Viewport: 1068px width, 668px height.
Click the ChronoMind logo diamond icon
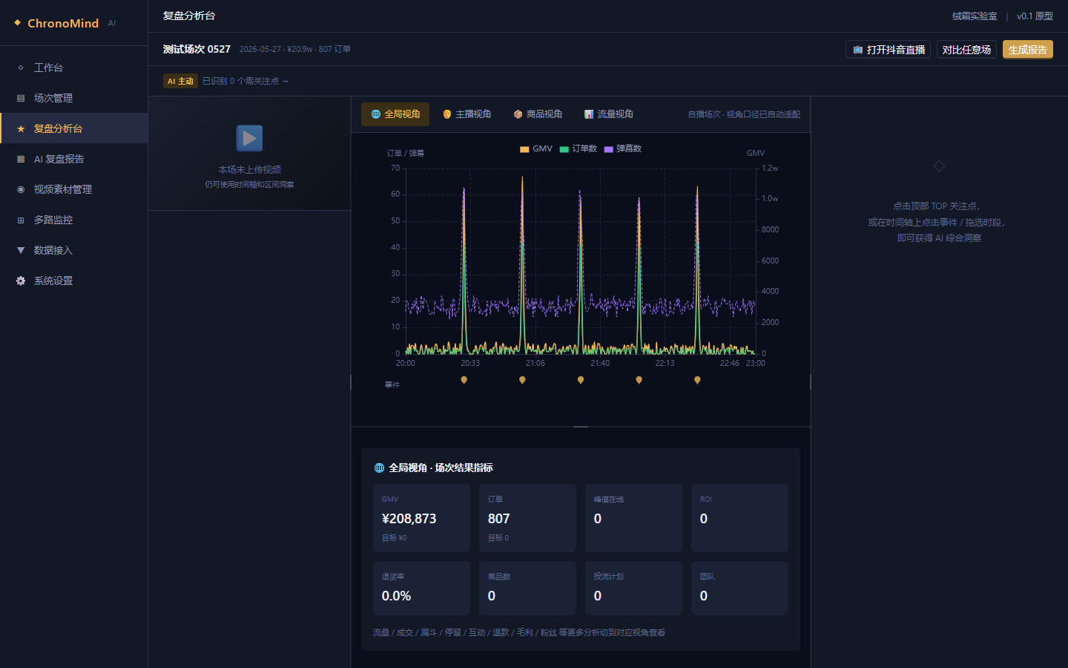click(x=17, y=23)
